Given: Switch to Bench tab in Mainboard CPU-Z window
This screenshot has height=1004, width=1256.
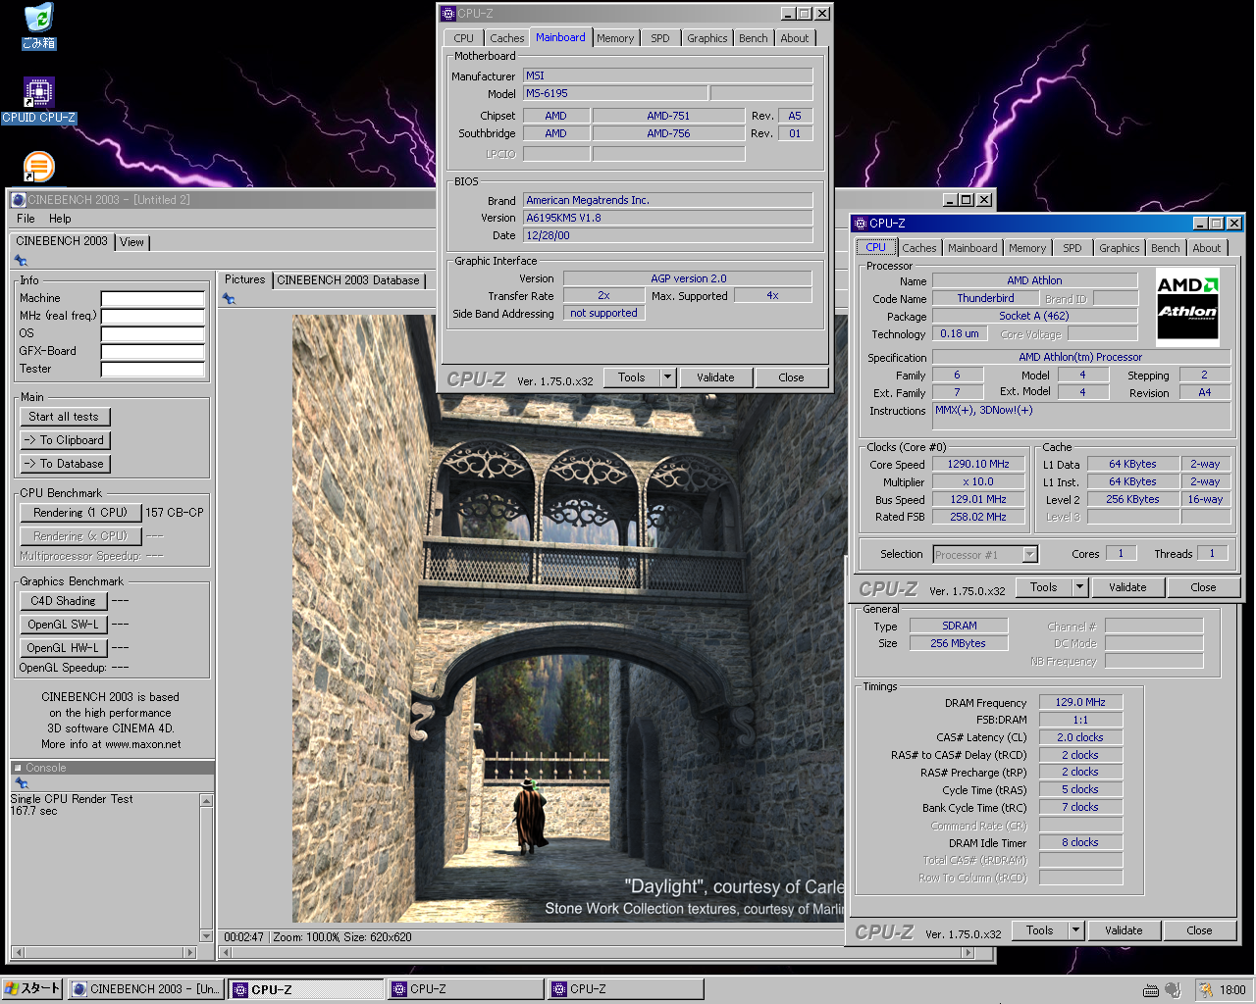Looking at the screenshot, I should pos(754,38).
